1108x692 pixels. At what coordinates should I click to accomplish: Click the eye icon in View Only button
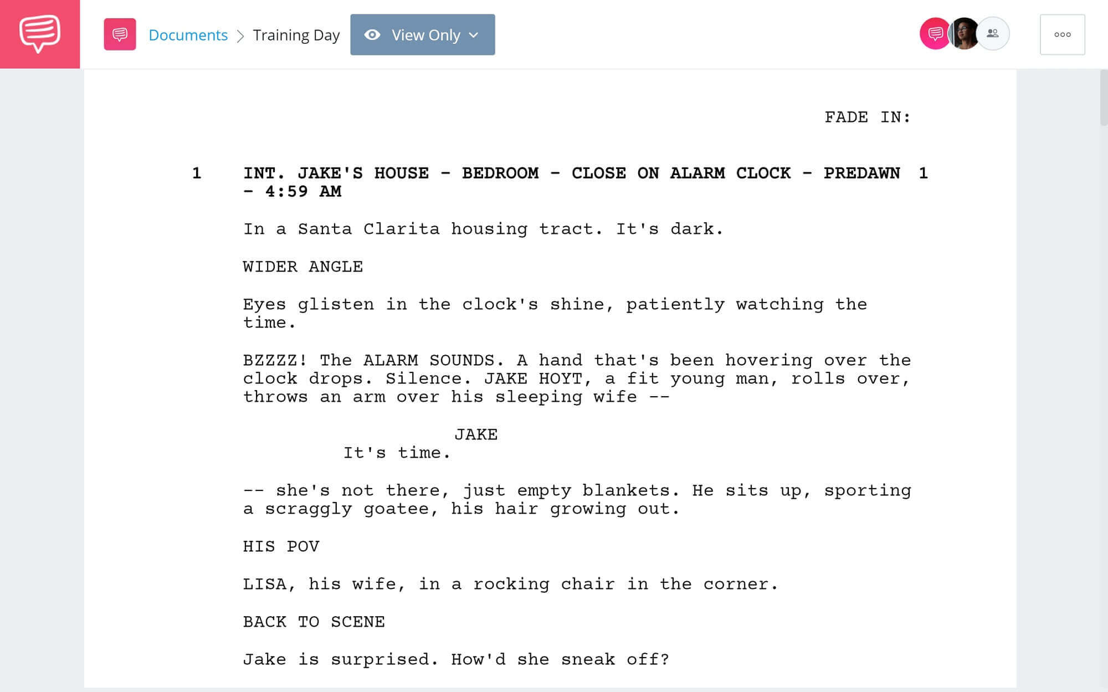[x=372, y=33]
